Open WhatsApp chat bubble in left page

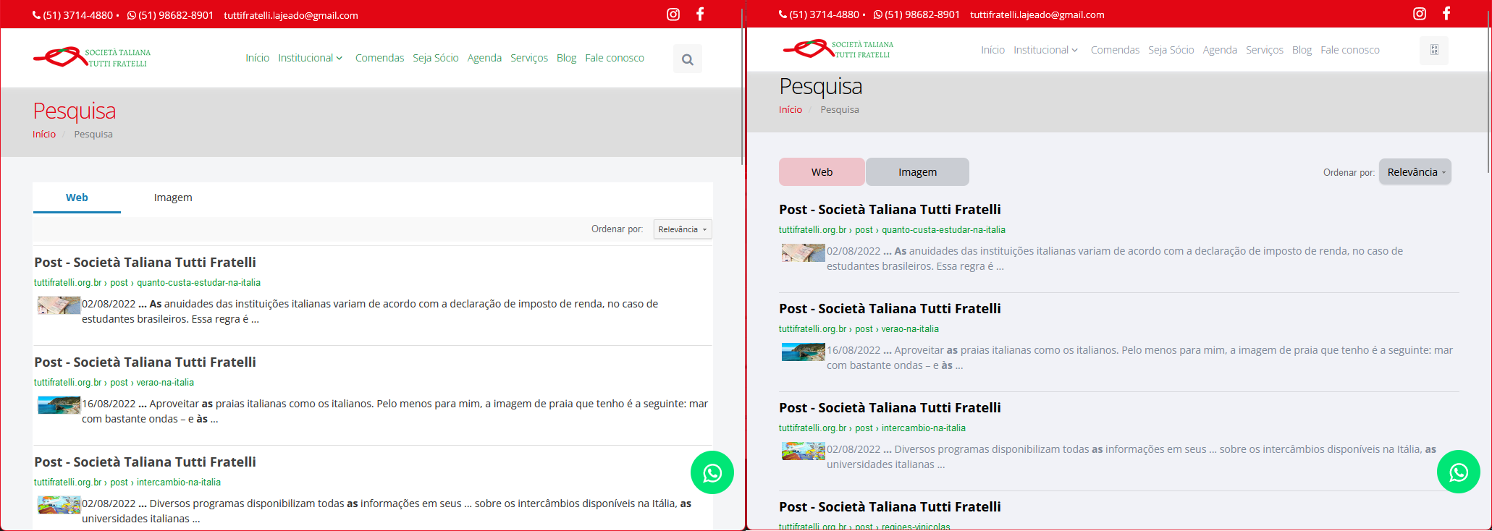click(712, 472)
